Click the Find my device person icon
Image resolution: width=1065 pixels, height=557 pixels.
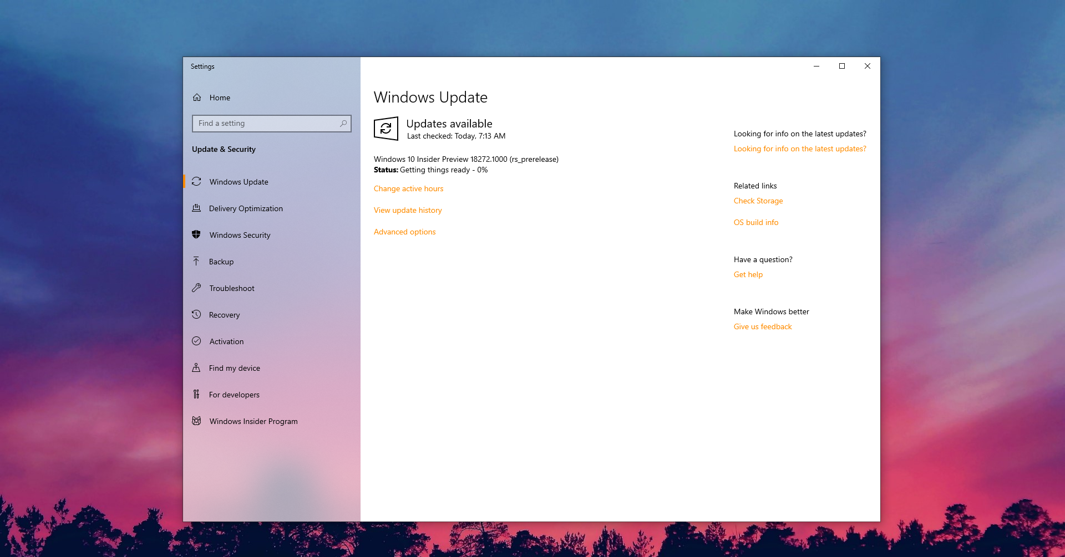point(196,367)
